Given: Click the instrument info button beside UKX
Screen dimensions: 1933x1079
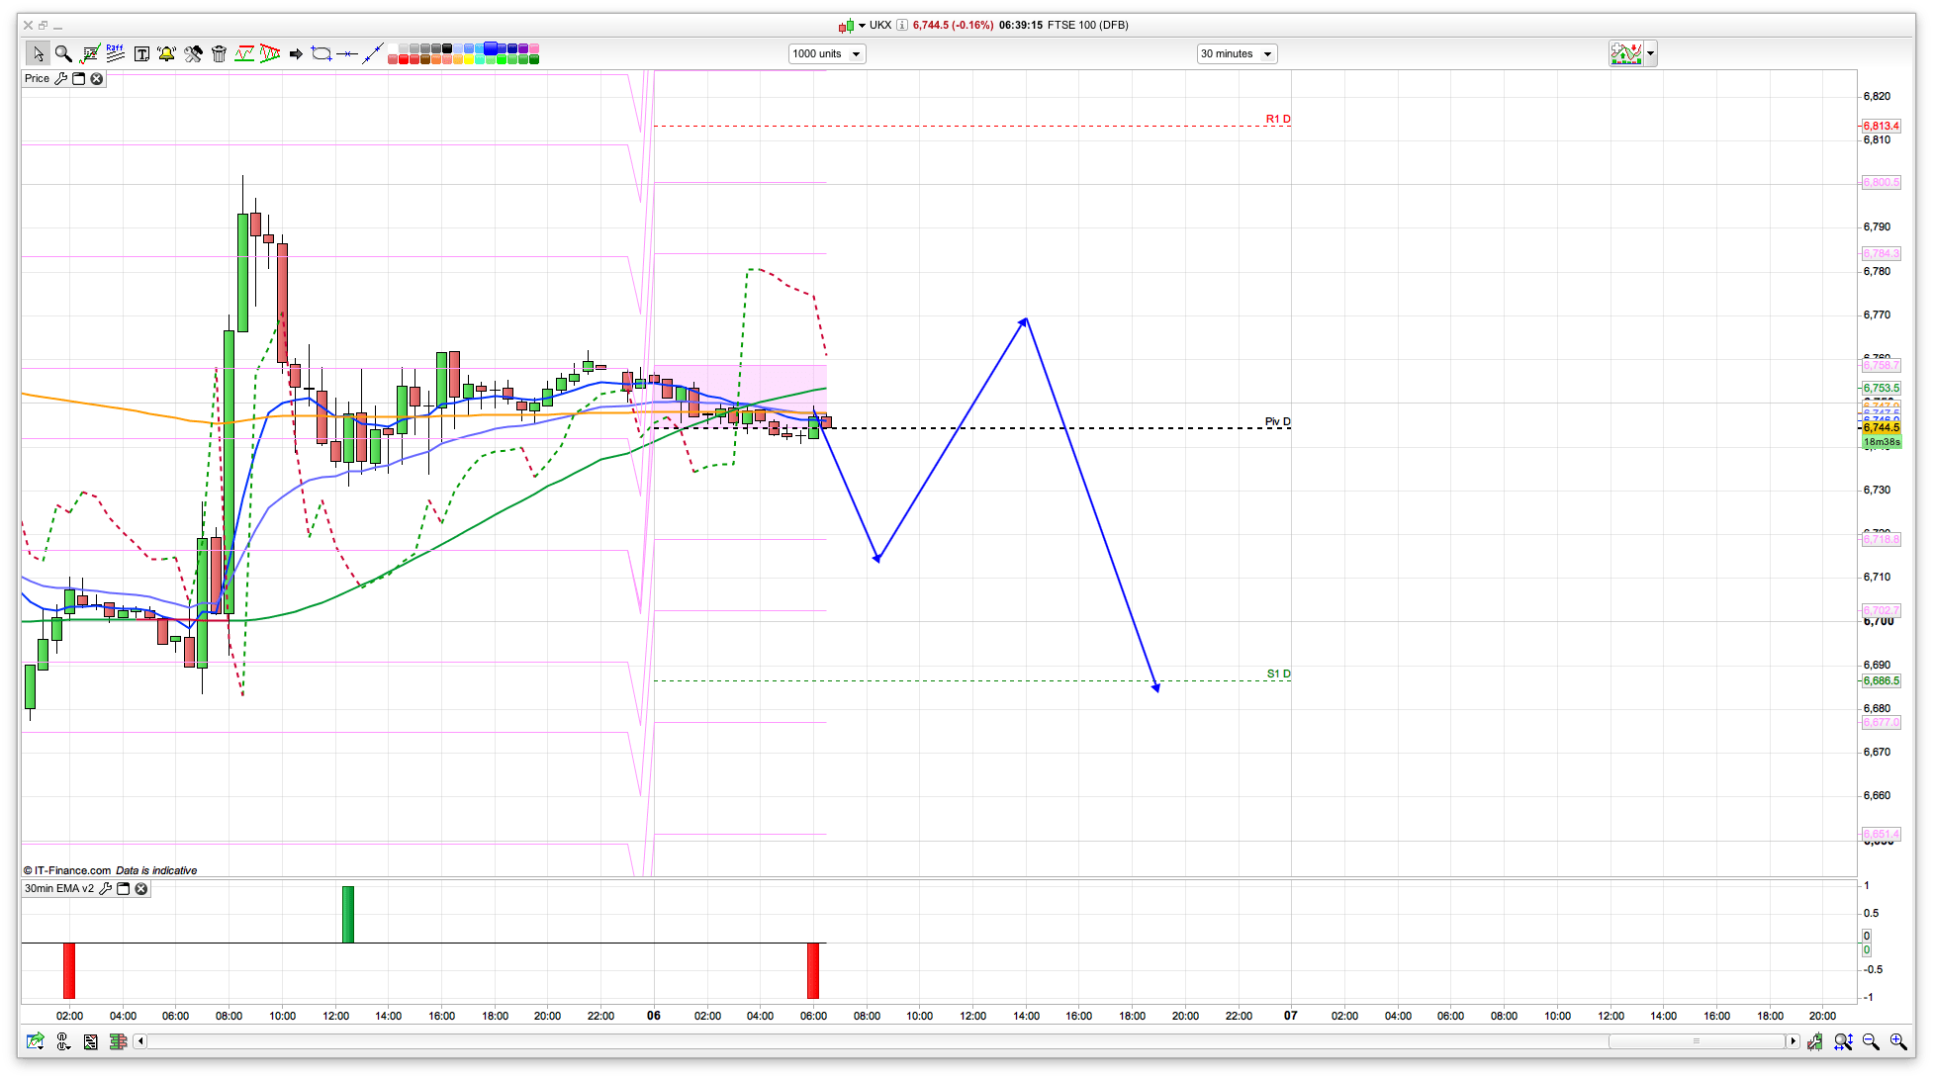Looking at the screenshot, I should [x=902, y=26].
